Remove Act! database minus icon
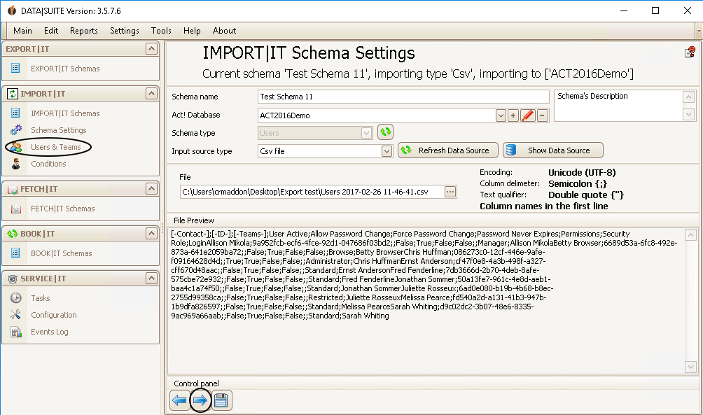The height and width of the screenshot is (415, 703). (542, 115)
